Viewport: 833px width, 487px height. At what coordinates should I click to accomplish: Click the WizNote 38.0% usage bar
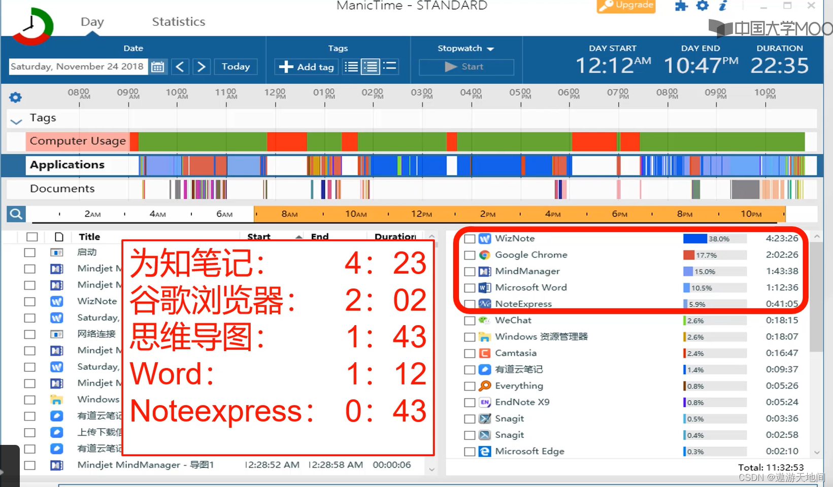715,238
